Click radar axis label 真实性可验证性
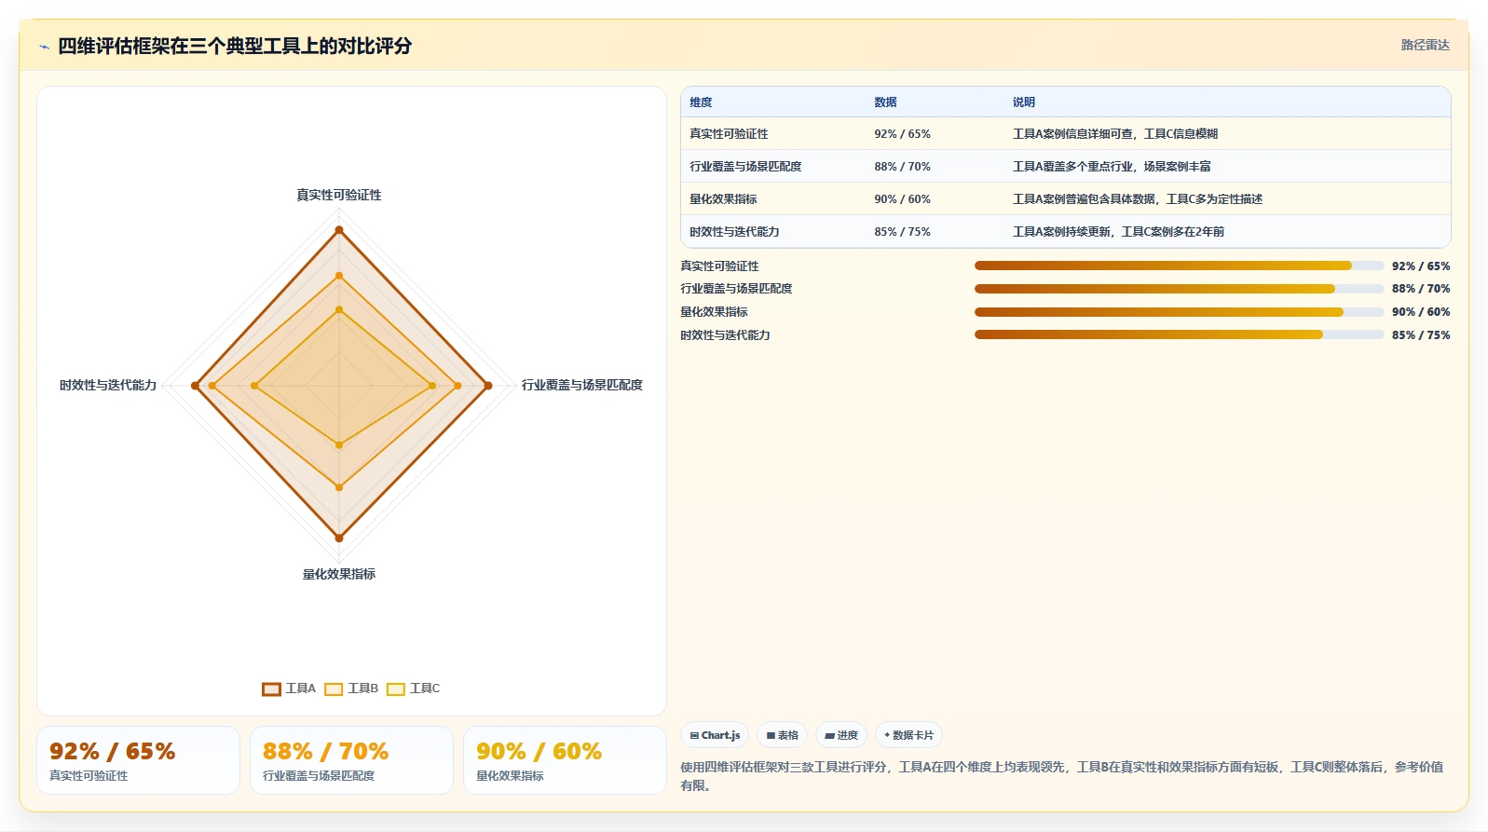This screenshot has width=1488, height=832. tap(339, 196)
